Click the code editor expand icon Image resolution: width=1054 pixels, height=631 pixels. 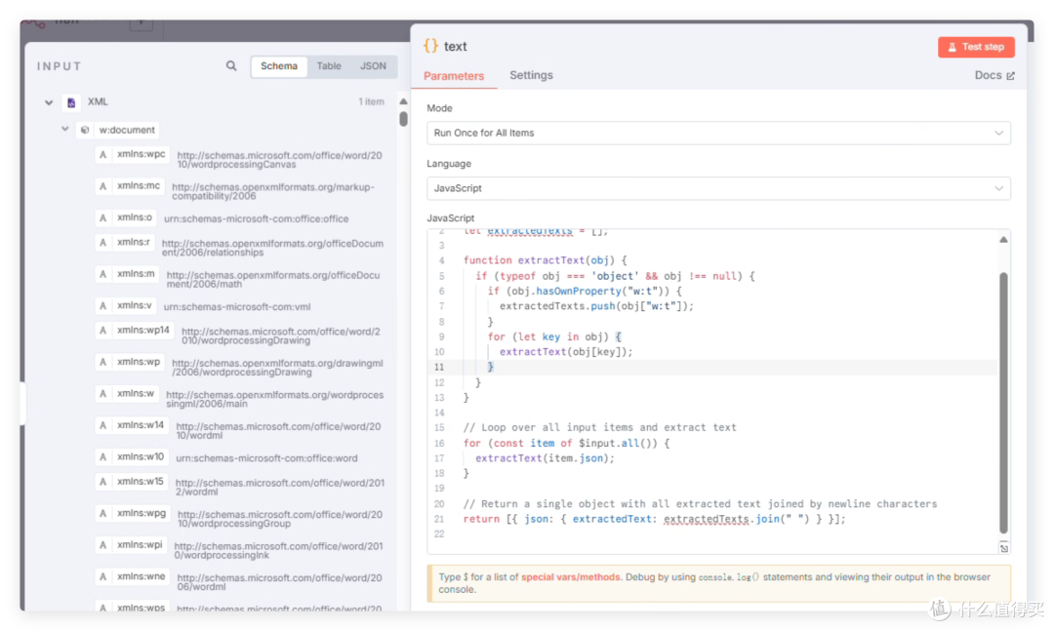pyautogui.click(x=1003, y=548)
